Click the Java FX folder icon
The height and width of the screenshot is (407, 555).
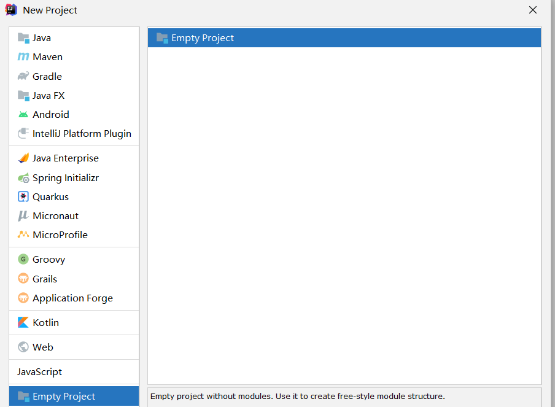[23, 96]
